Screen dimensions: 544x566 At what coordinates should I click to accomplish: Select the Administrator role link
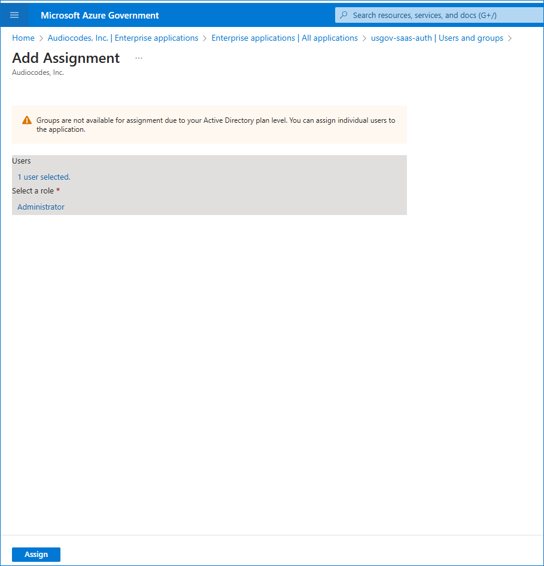(x=41, y=207)
